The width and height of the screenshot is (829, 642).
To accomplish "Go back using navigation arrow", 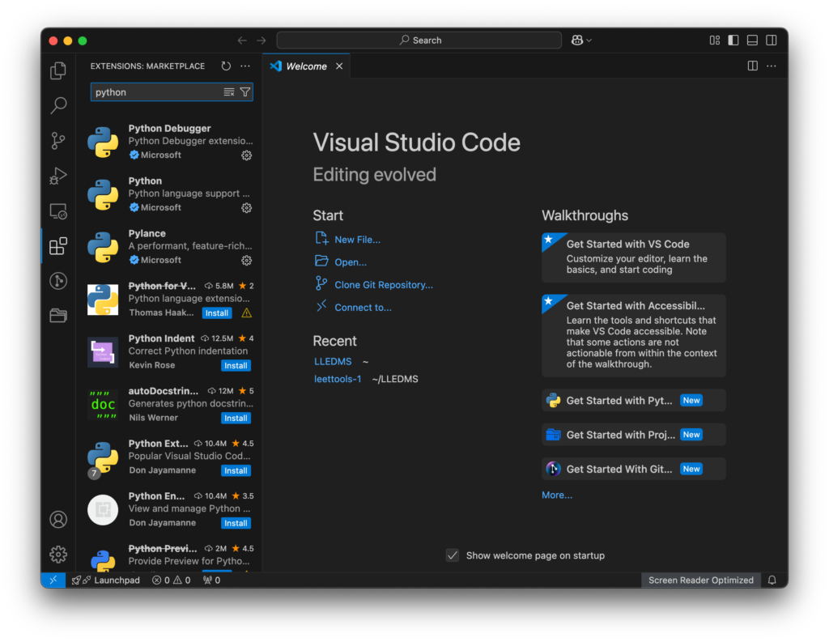I will 242,40.
